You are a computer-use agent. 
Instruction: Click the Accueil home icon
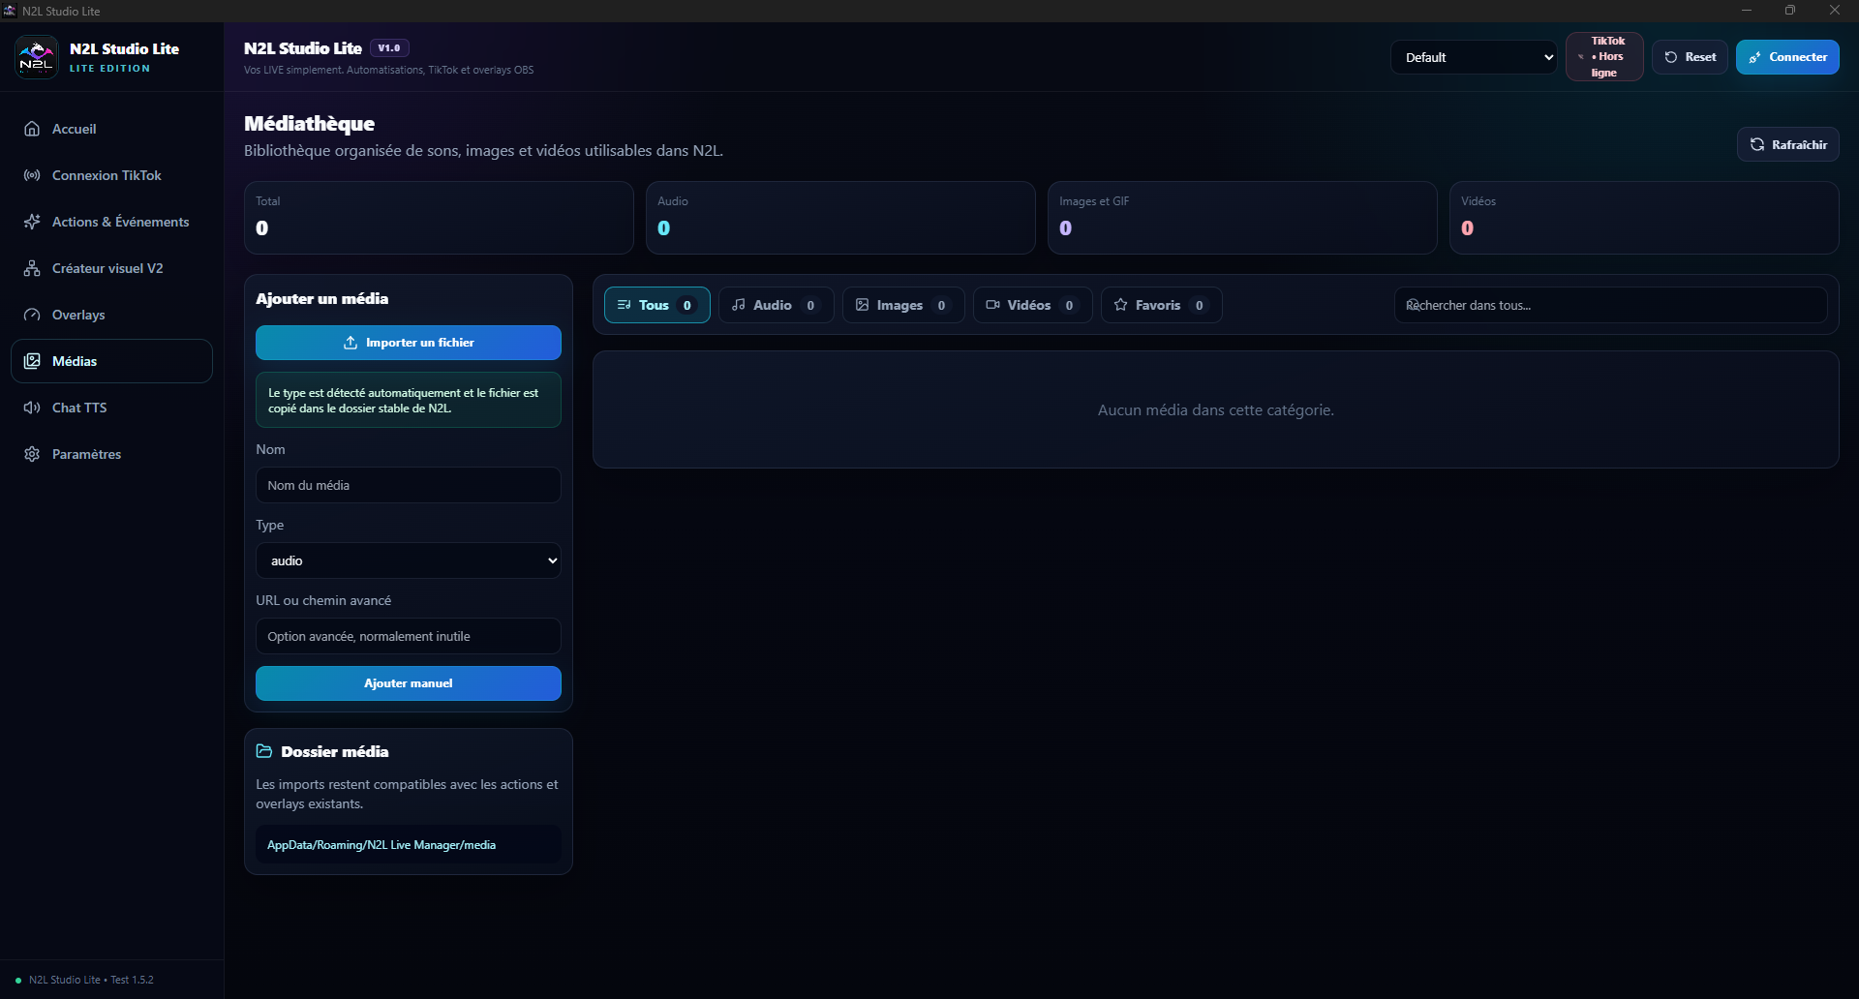coord(32,129)
